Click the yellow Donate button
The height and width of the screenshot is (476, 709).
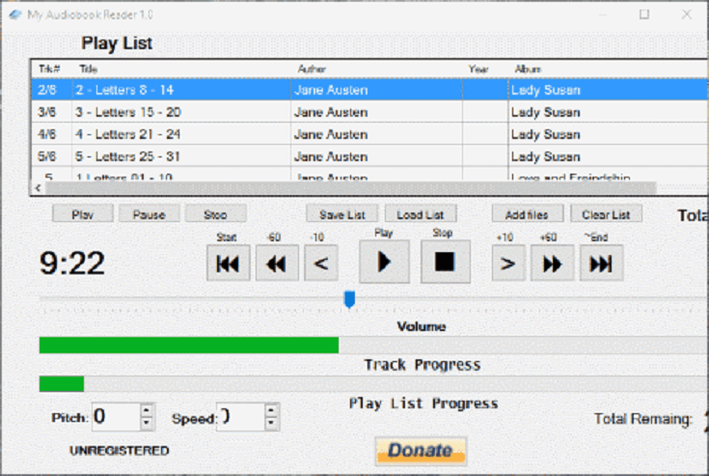421,450
